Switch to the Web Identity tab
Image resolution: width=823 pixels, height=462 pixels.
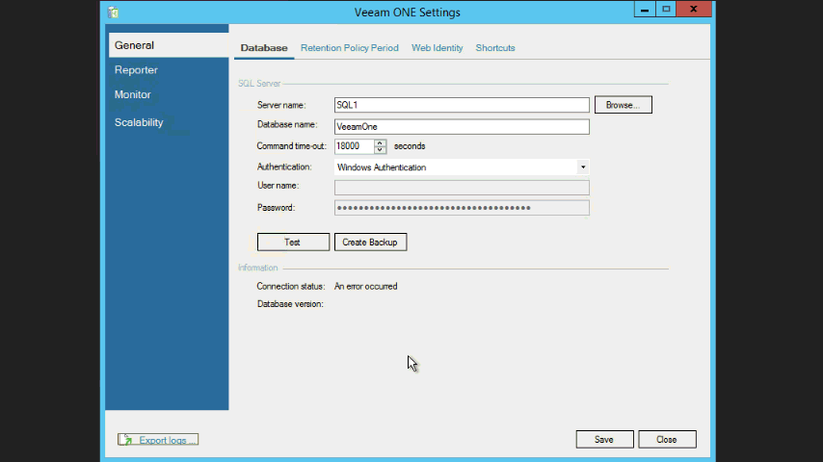438,48
